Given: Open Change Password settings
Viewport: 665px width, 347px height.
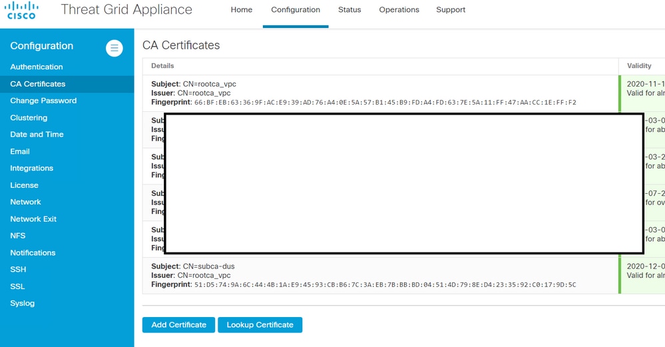Looking at the screenshot, I should point(43,101).
